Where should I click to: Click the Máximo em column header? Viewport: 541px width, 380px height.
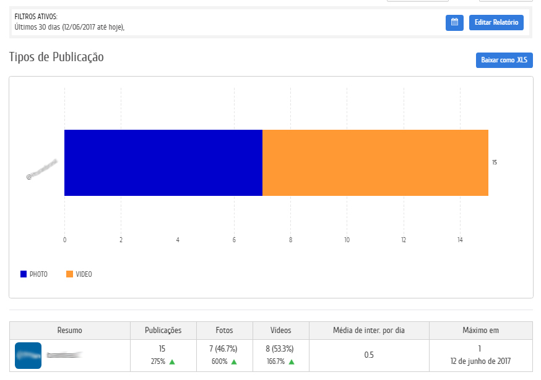click(480, 331)
